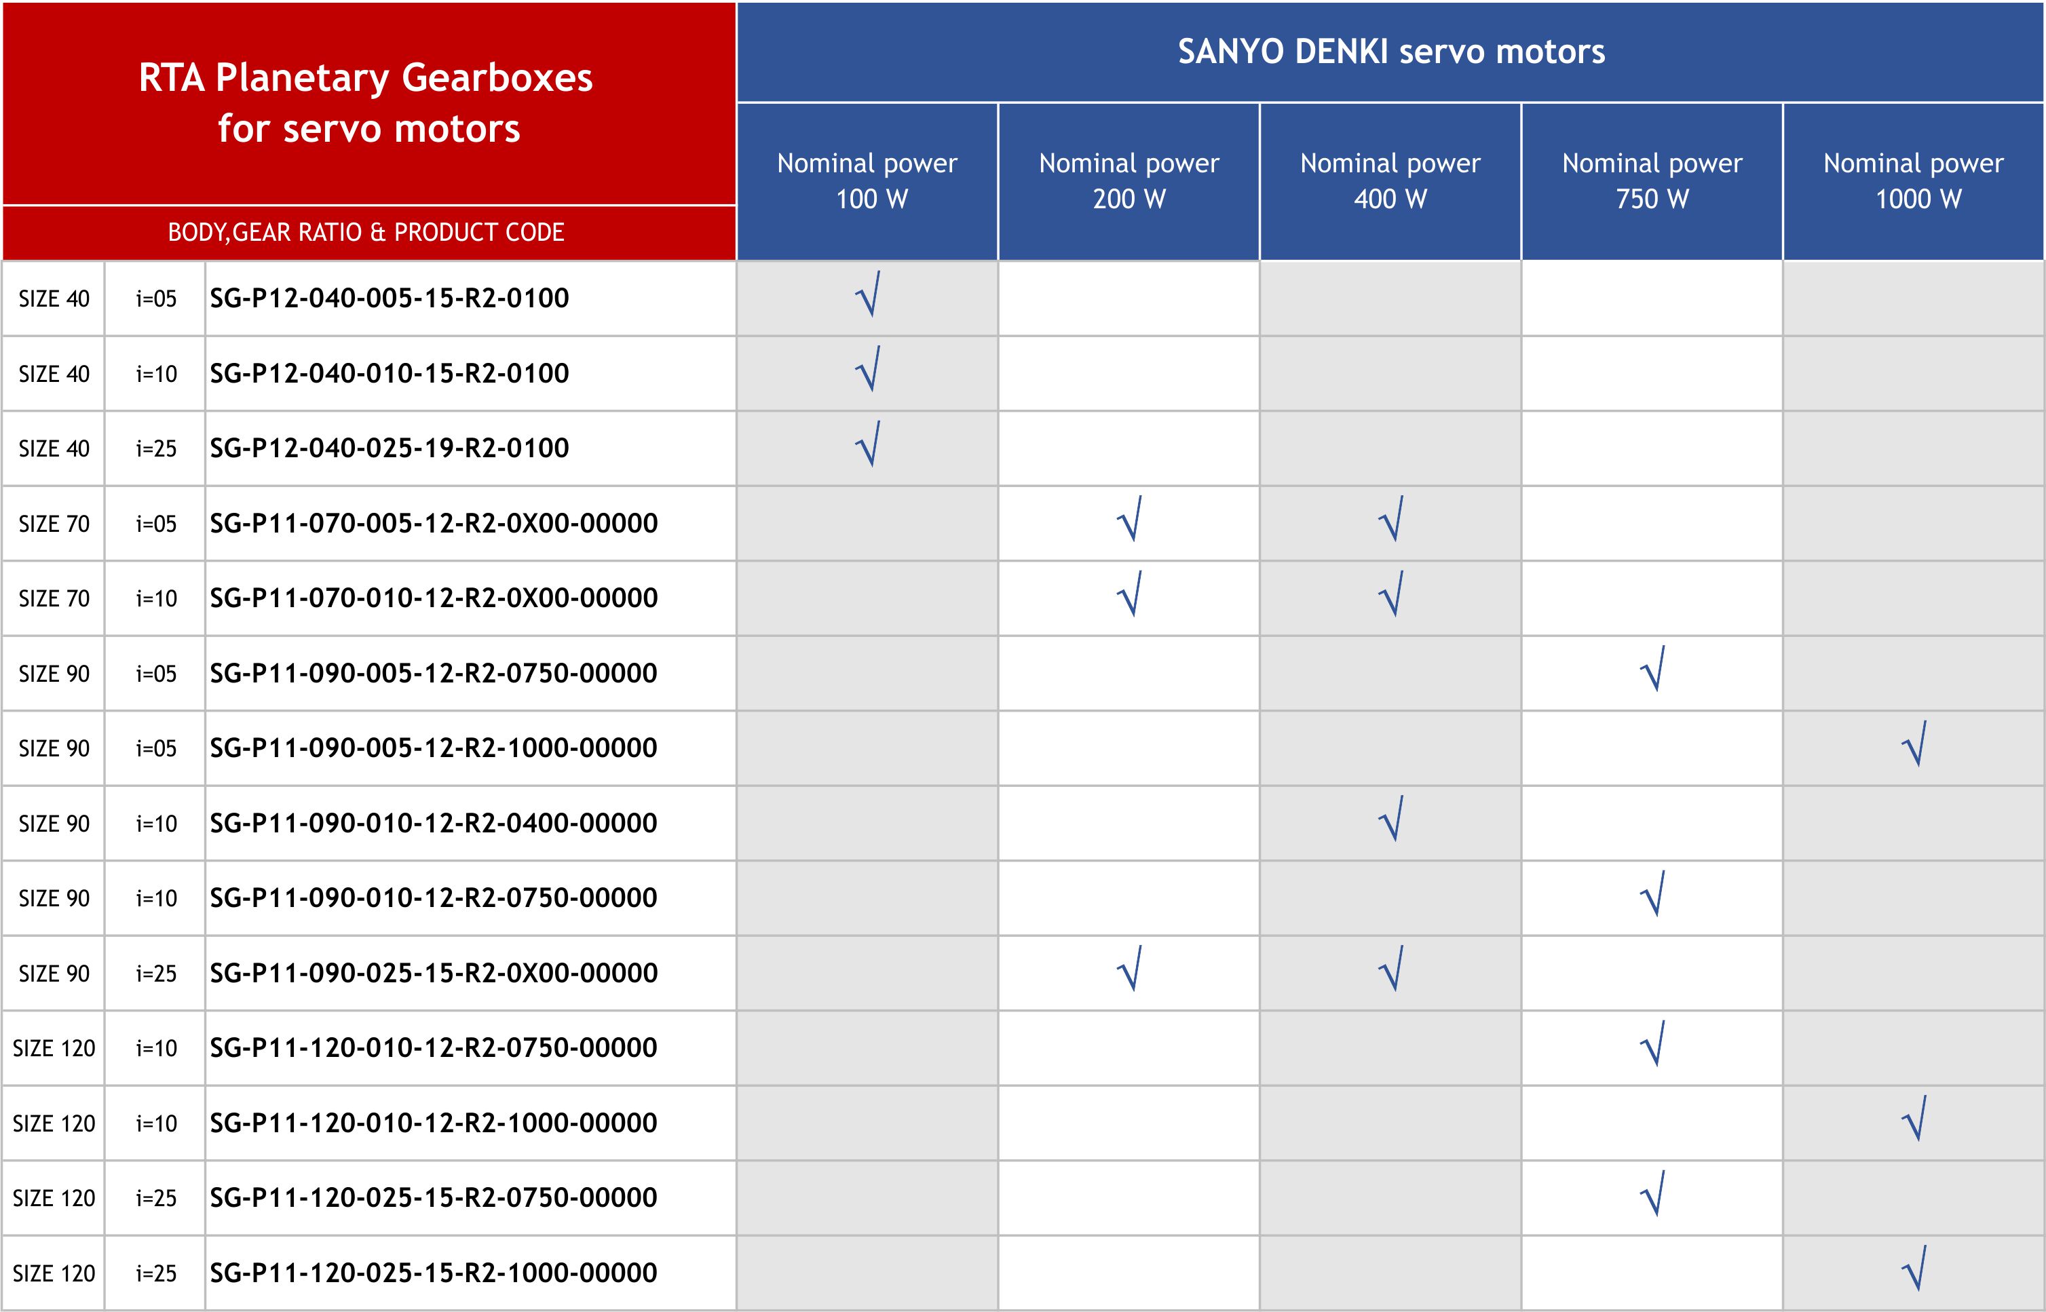Screen dimensions: 2046x1312
Task: Click product code SG-P11-090-005-12-R2-1000-00000
Action: coord(434,748)
